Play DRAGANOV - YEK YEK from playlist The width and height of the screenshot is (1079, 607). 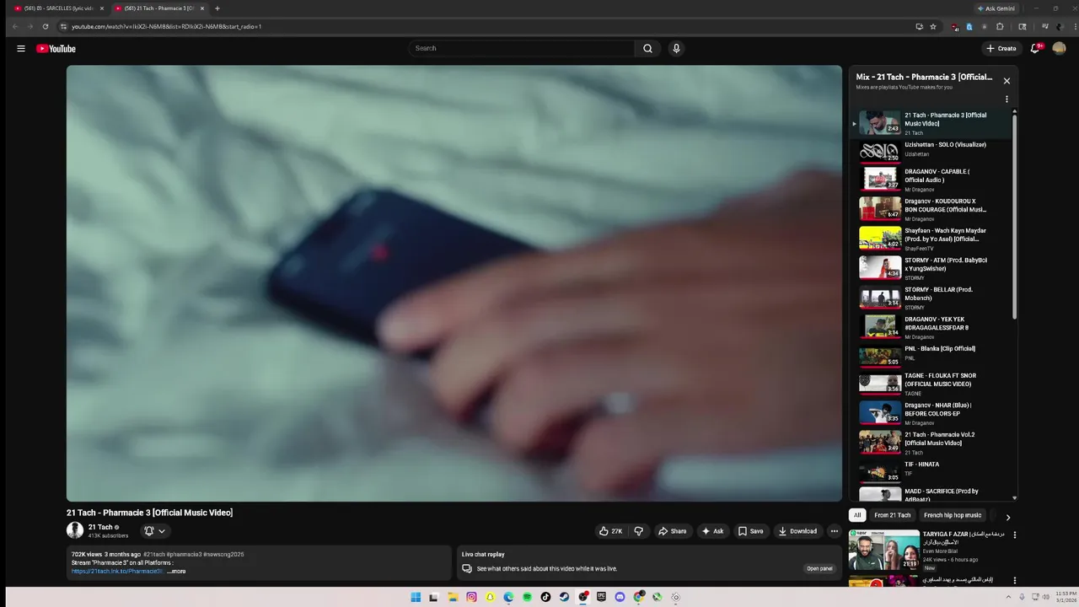click(931, 327)
